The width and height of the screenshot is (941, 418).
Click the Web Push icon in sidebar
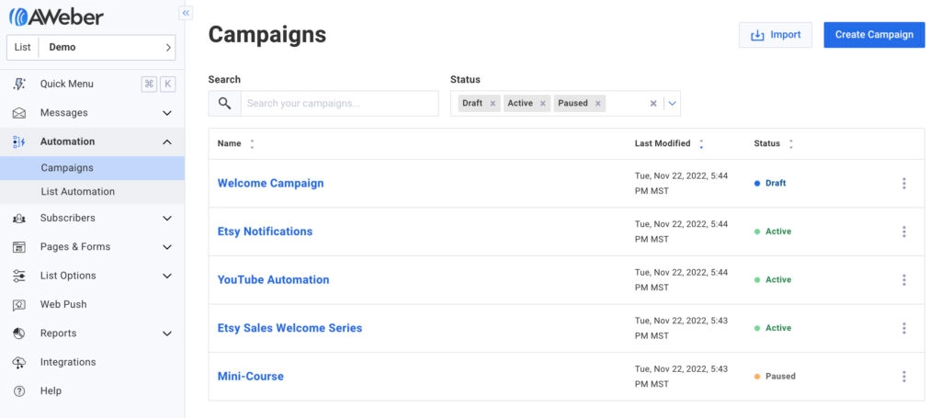coord(19,304)
